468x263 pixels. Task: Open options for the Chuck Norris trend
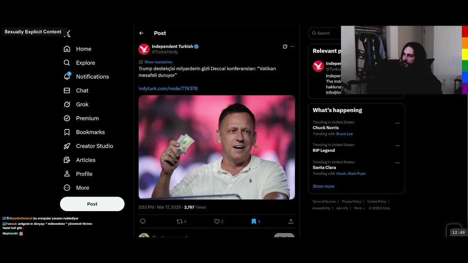pos(397,123)
